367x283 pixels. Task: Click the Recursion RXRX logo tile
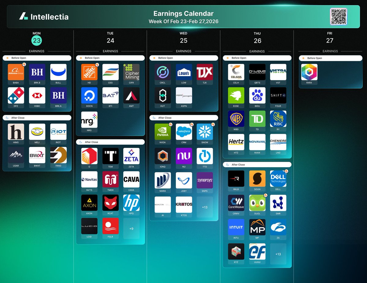click(x=309, y=72)
